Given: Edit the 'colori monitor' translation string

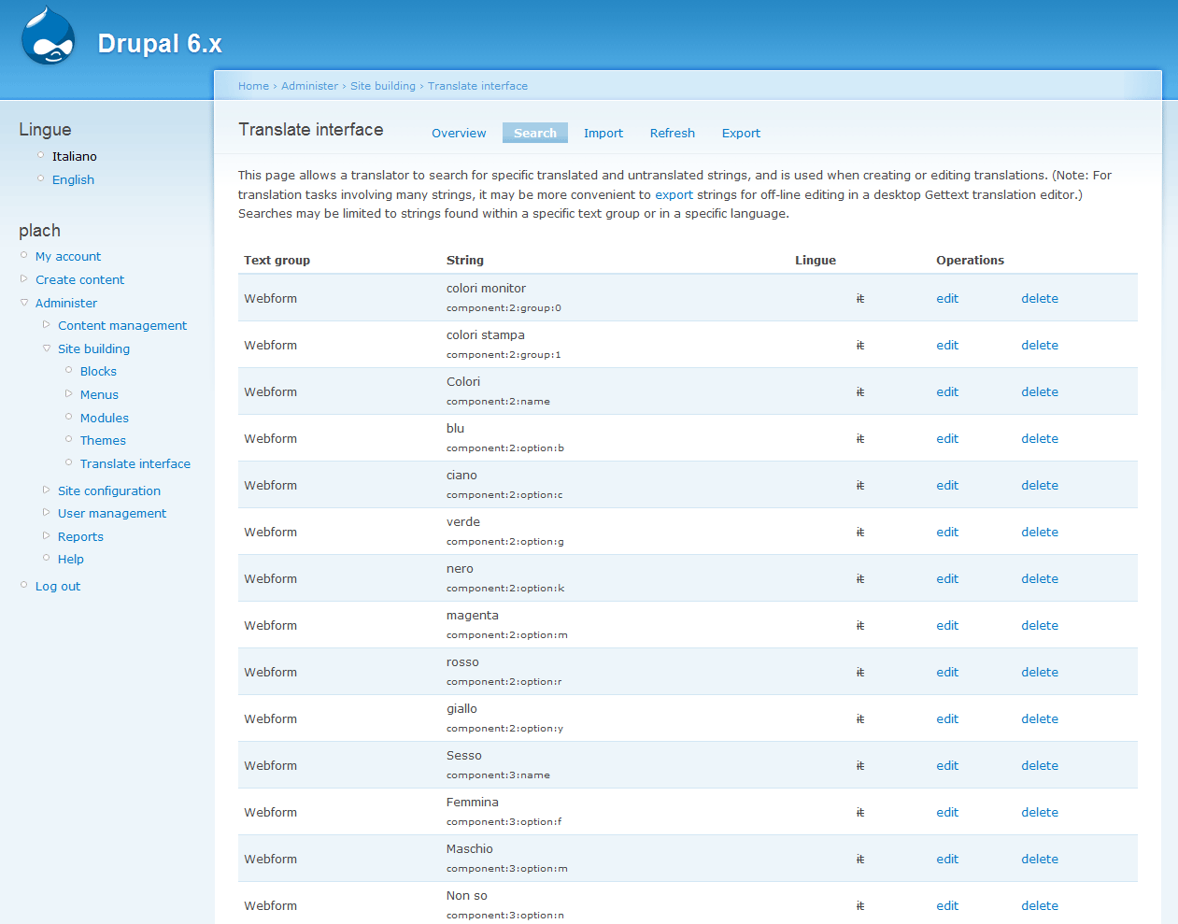Looking at the screenshot, I should (946, 298).
